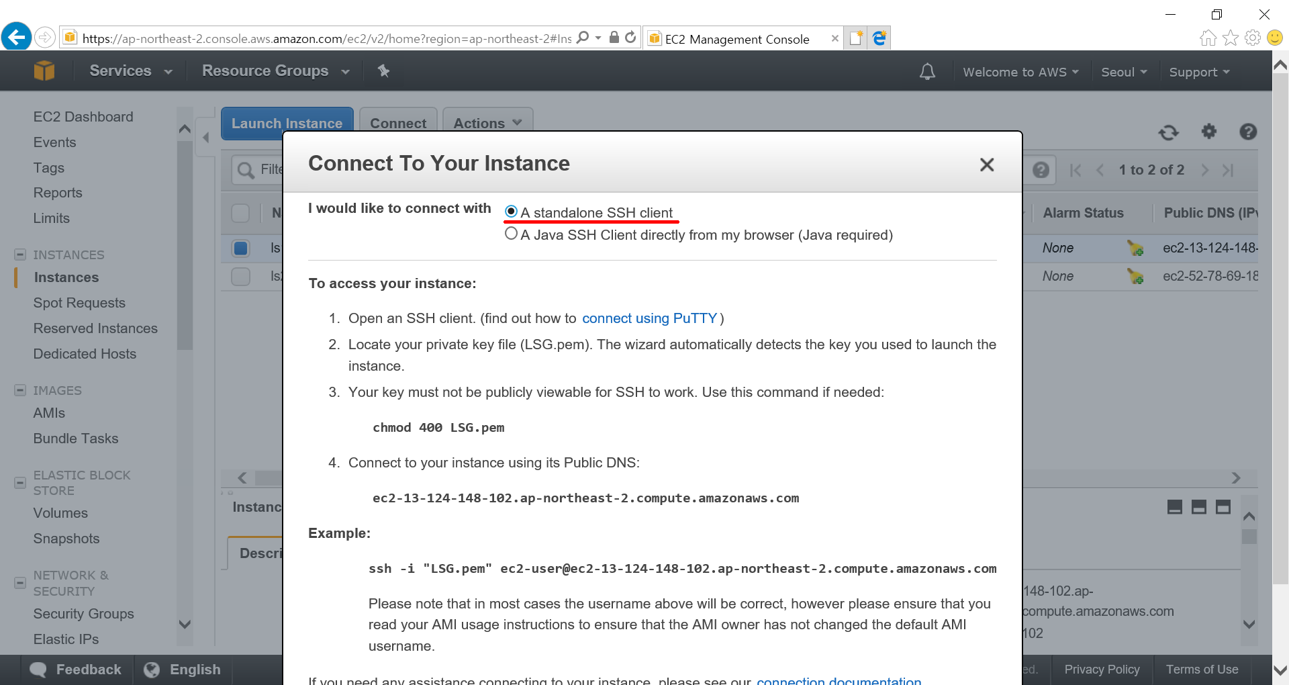Open the Welcome to AWS account menu

pos(1020,72)
